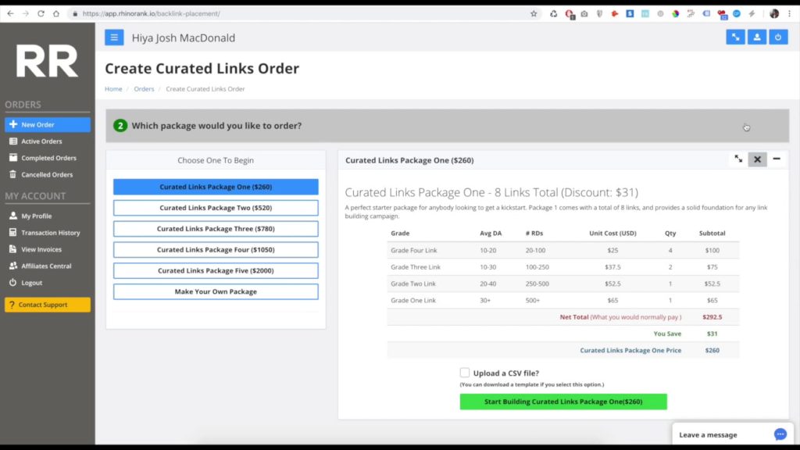Click the browser address bar URL

pos(151,14)
